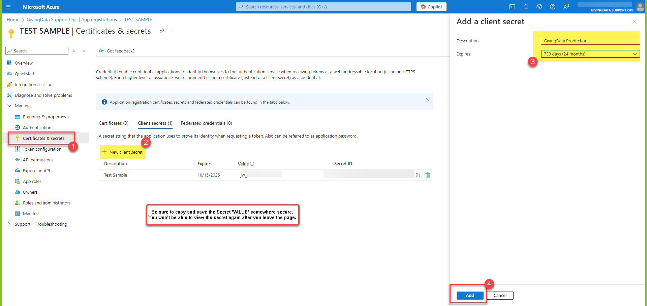This screenshot has height=306, width=647.
Task: Collapse the Manage section
Action: click(x=9, y=106)
